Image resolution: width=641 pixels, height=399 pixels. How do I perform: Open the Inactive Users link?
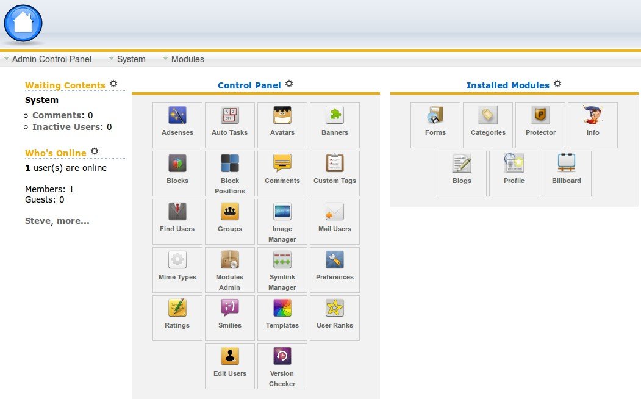click(x=68, y=127)
